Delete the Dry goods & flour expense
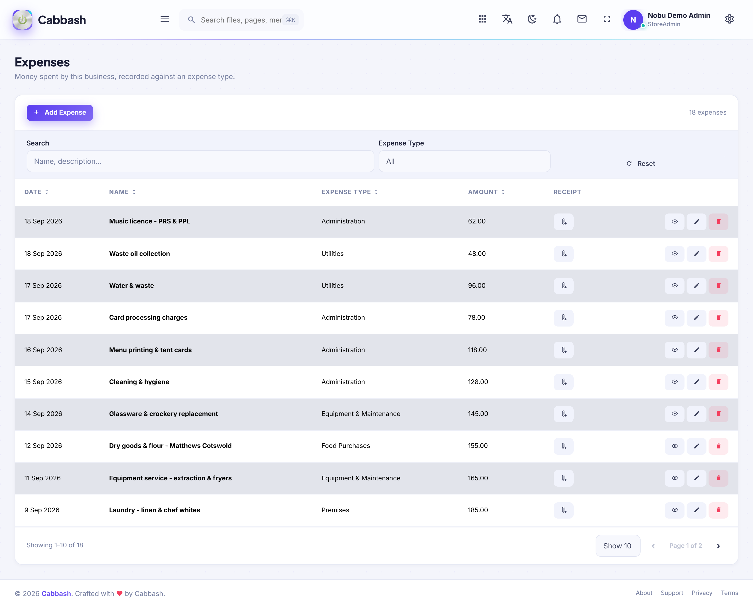This screenshot has width=753, height=607. point(718,446)
